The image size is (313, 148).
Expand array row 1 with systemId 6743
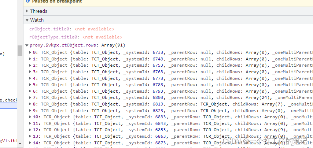[x=30, y=59]
